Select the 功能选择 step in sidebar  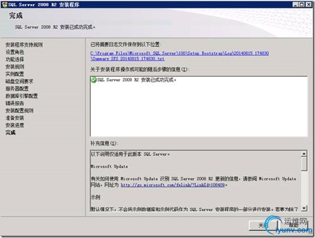15,59
